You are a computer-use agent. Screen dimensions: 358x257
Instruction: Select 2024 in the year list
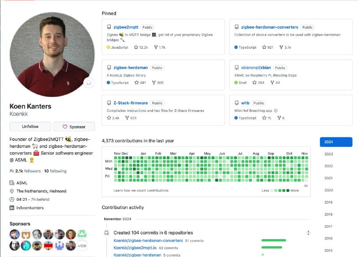click(x=336, y=142)
